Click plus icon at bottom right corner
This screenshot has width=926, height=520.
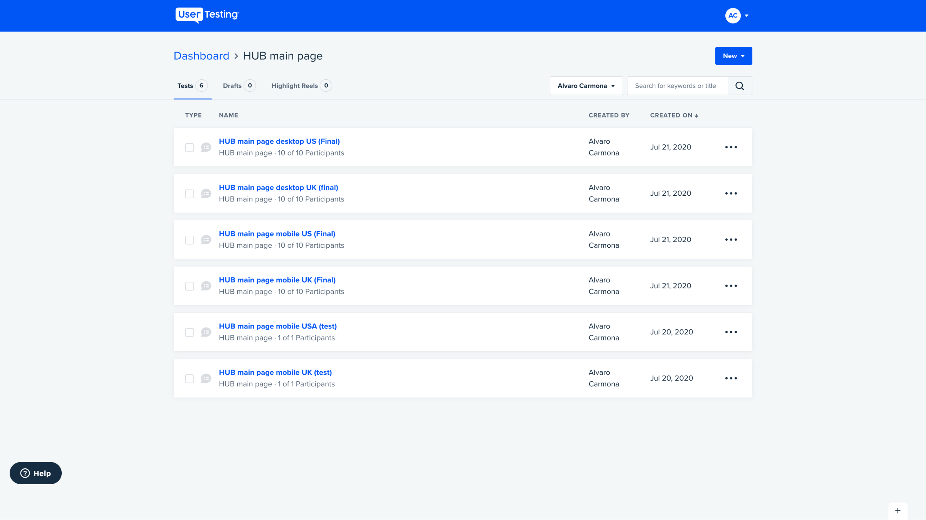898,511
